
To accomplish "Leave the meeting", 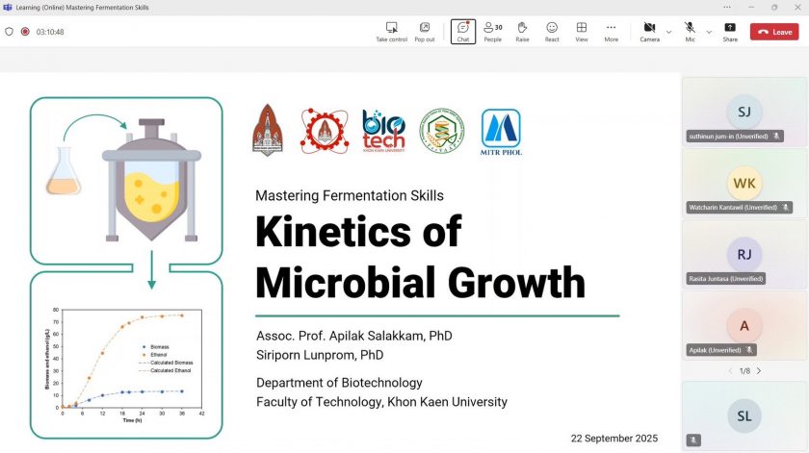I will [x=774, y=32].
